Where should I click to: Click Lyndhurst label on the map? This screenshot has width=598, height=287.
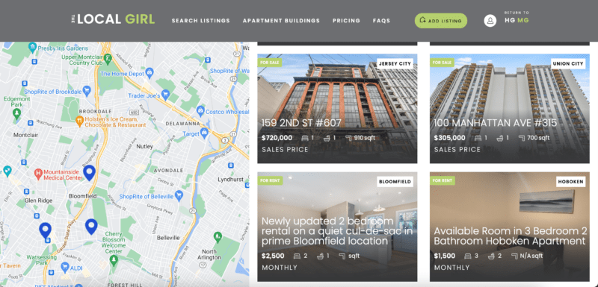(230, 180)
